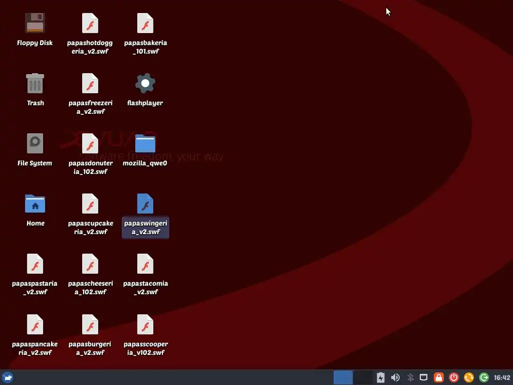Open the wired network tray icon
This screenshot has width=513, height=385.
[424, 377]
